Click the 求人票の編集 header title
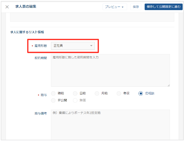The width and height of the screenshot is (185, 141). click(x=26, y=7)
